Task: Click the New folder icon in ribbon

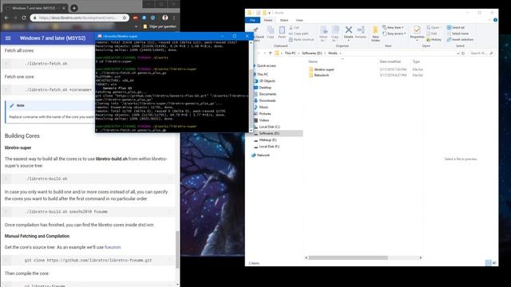Action: 375,30
